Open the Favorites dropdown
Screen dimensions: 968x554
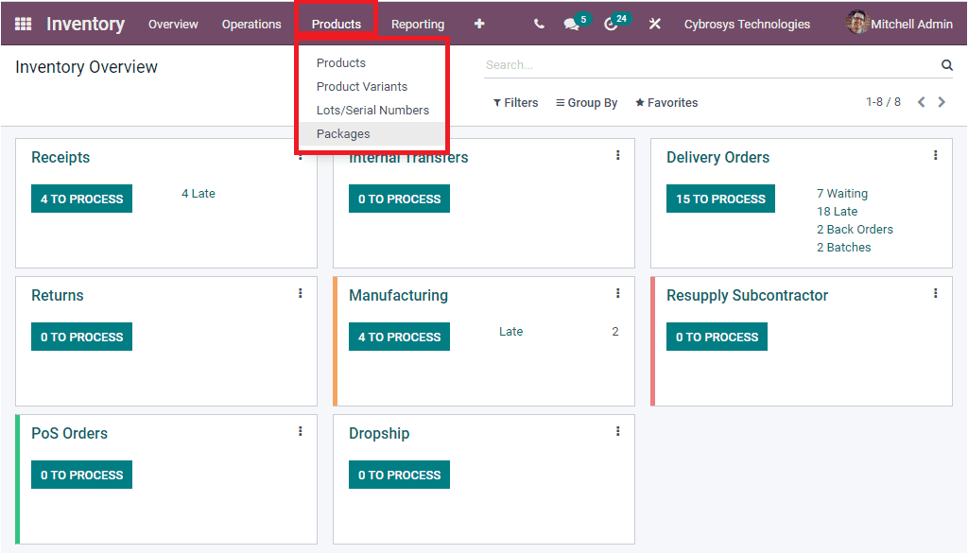(665, 102)
